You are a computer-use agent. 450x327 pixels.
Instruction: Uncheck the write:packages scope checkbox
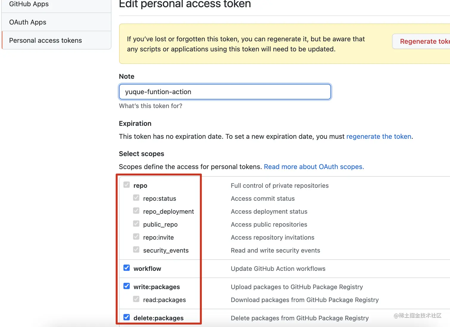pyautogui.click(x=127, y=286)
